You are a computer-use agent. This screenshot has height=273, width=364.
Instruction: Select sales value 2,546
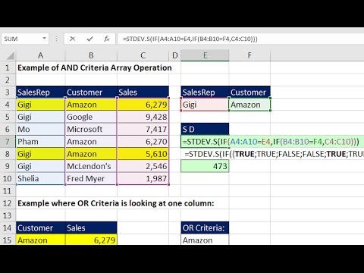143,166
